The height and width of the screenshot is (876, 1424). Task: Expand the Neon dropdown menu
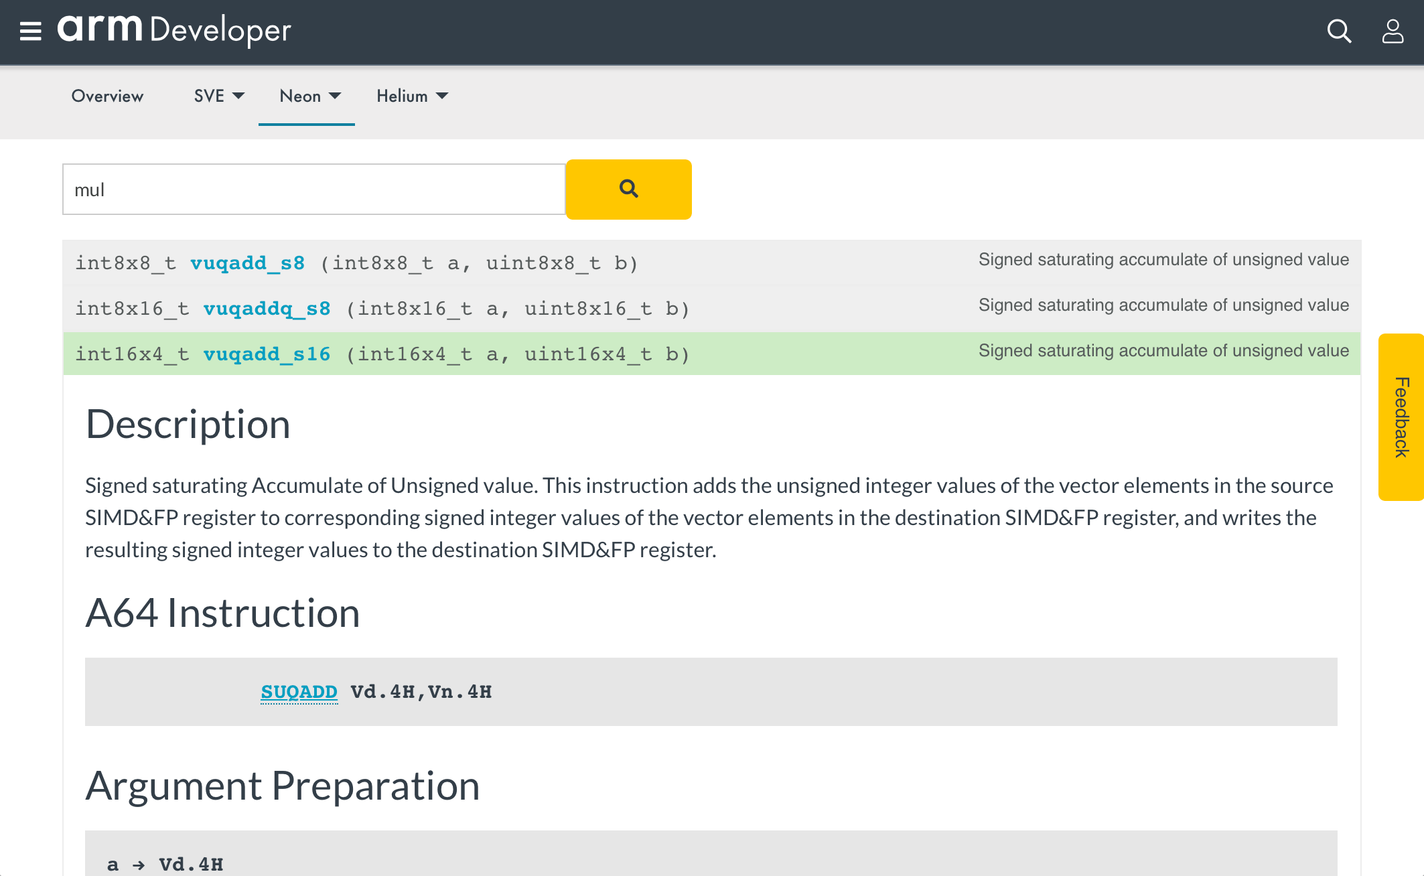(310, 96)
